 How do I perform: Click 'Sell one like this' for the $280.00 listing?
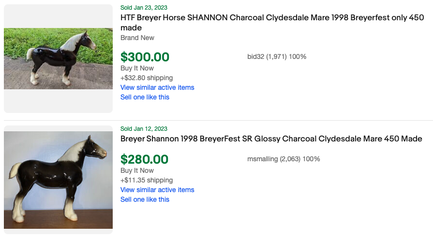click(145, 199)
